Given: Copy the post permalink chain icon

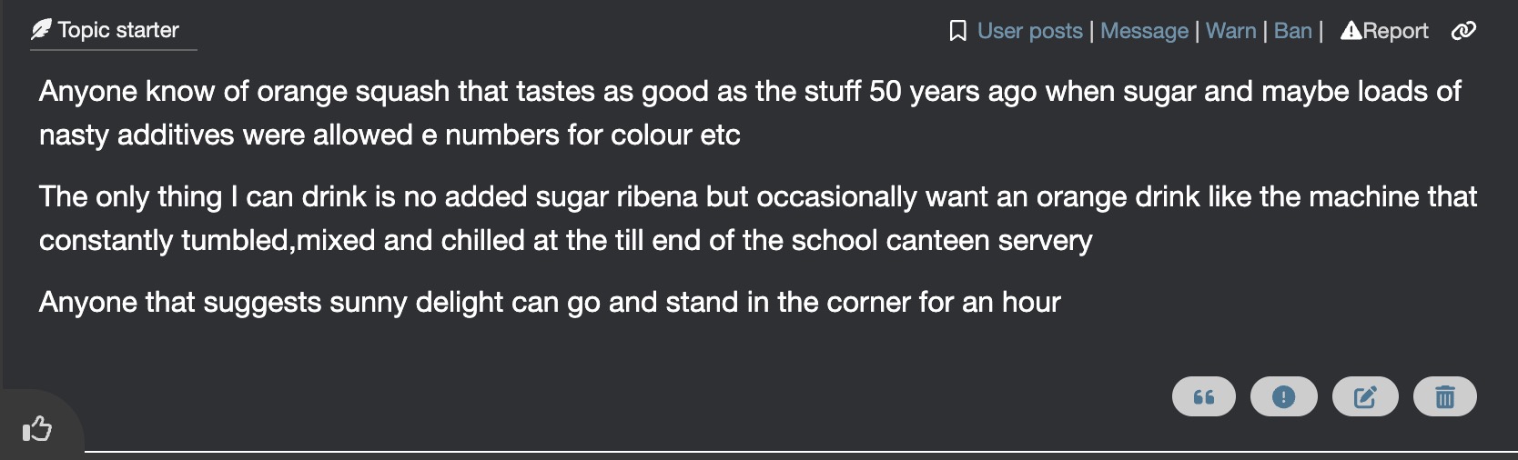Looking at the screenshot, I should (x=1462, y=31).
